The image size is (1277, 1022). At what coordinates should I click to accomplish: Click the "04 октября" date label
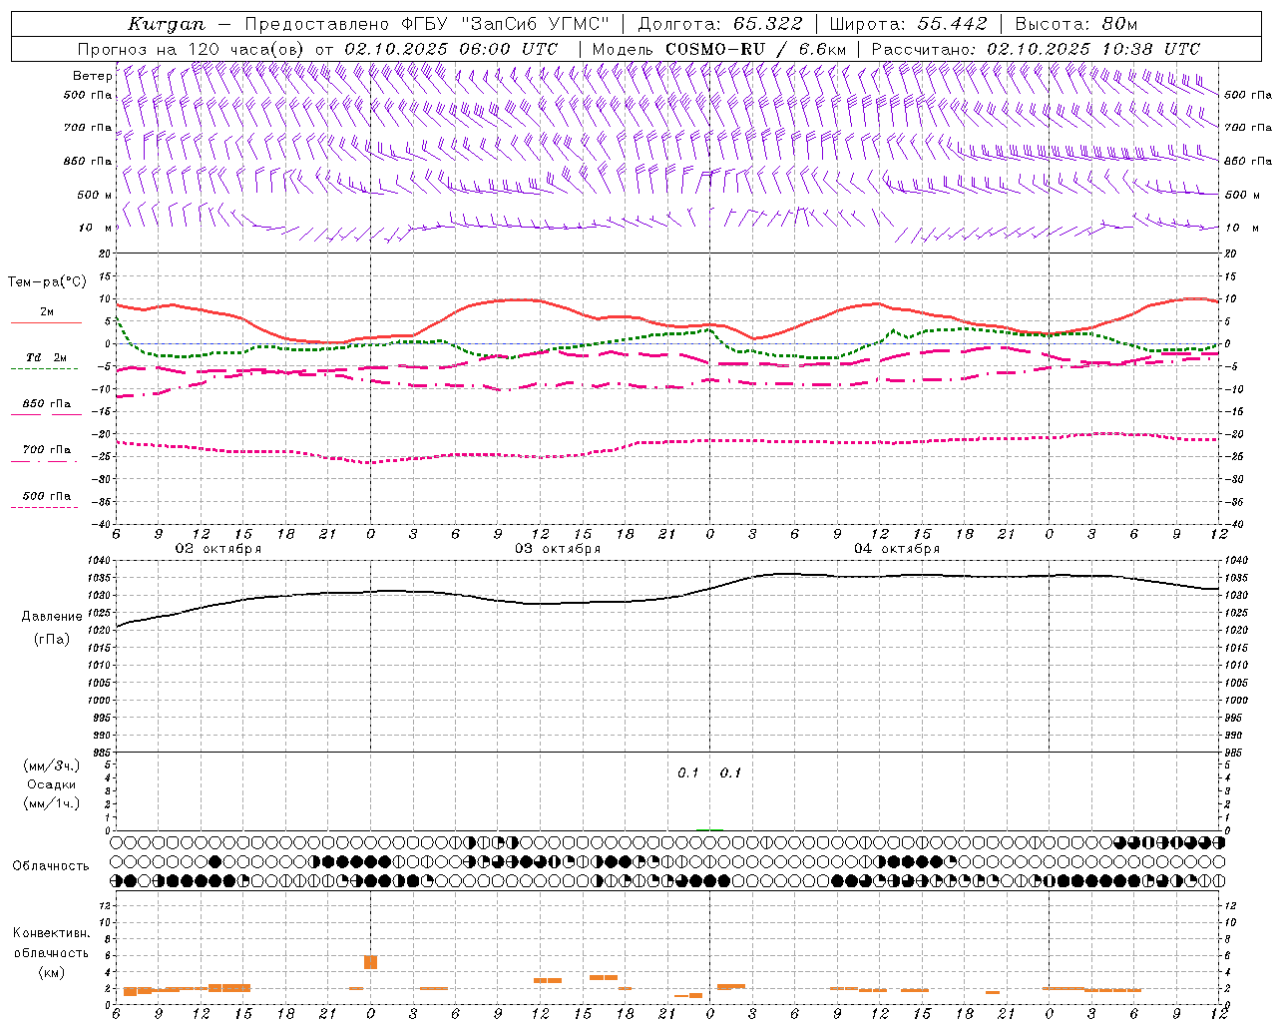(x=897, y=549)
